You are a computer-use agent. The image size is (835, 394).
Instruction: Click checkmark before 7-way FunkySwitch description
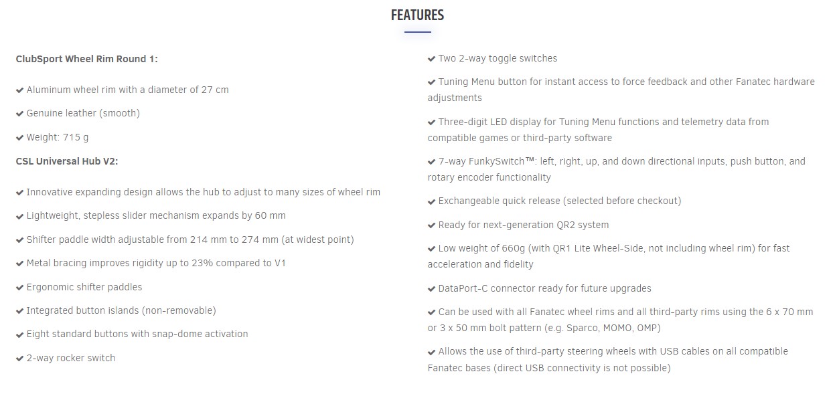click(432, 162)
